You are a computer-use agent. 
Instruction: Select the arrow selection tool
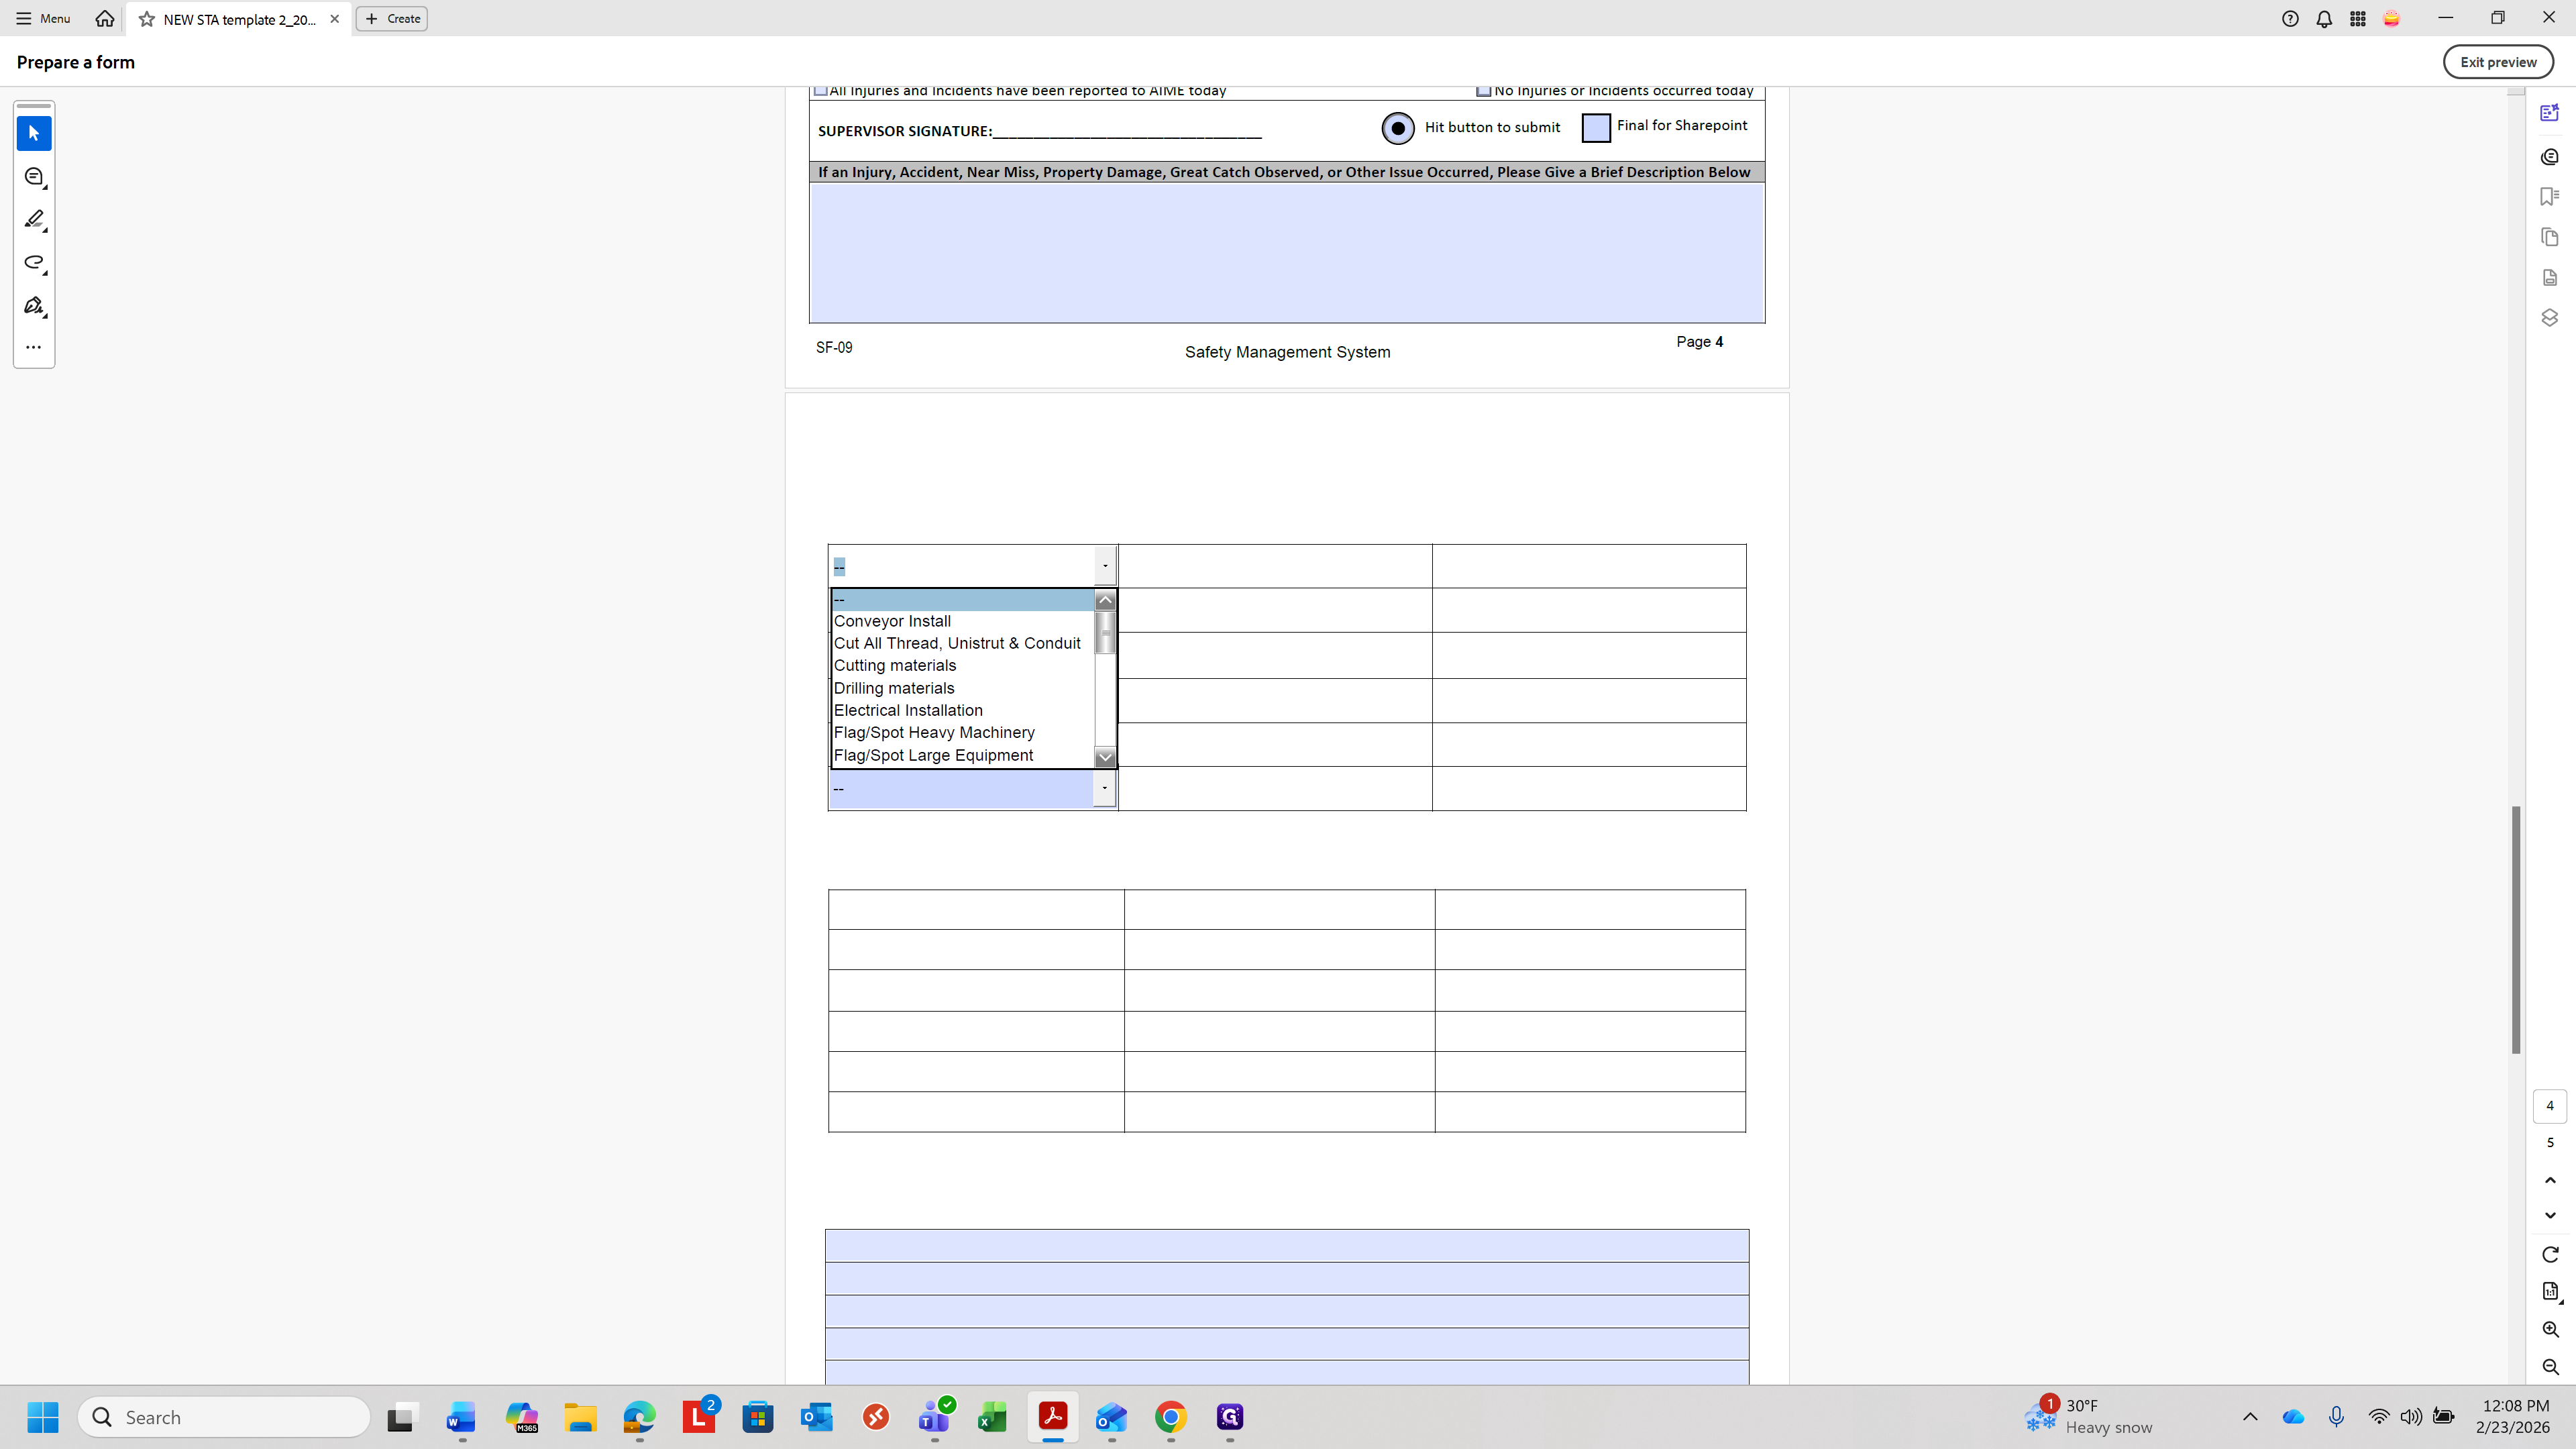33,133
